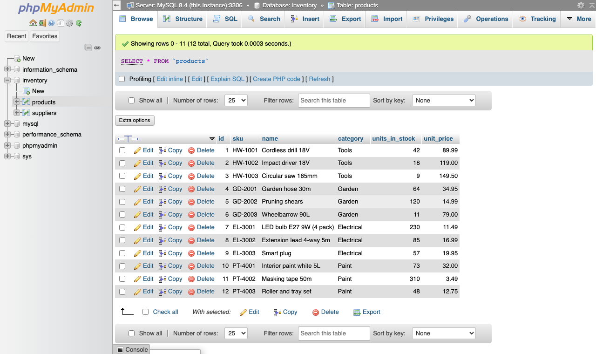Image resolution: width=596 pixels, height=354 pixels.
Task: Collapse the inventory database node
Action: pos(7,80)
